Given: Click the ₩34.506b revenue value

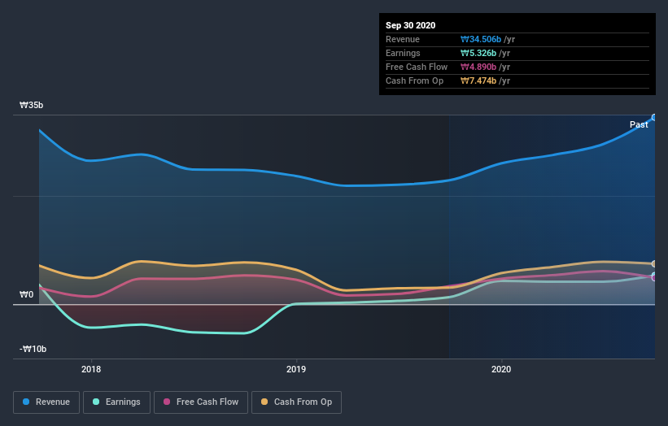Looking at the screenshot, I should 481,40.
